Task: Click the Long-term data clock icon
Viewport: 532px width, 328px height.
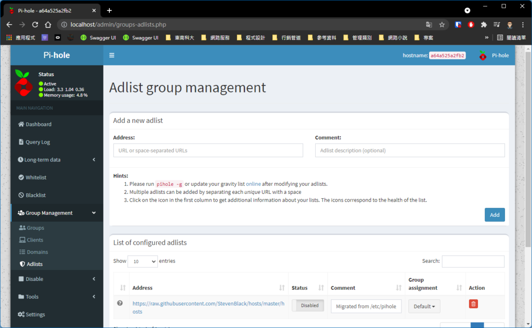Action: [20, 159]
